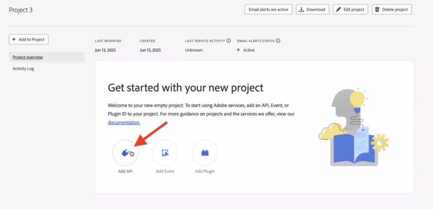Screen dimensions: 433x209
Task: Click the Add Plugin label
Action: (205, 171)
